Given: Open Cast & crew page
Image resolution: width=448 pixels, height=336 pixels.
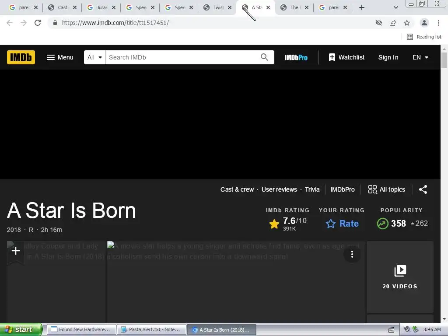Looking at the screenshot, I should tap(237, 189).
